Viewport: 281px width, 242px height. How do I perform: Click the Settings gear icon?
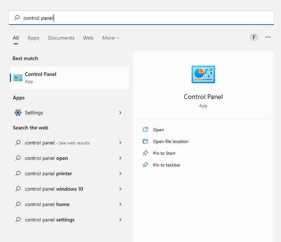click(18, 113)
